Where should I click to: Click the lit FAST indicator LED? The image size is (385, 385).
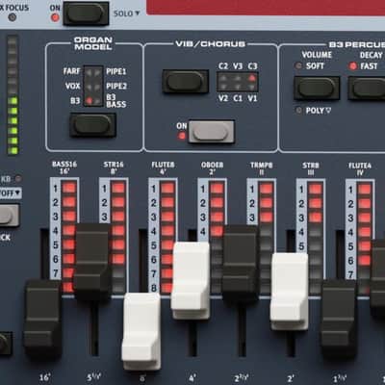click(352, 66)
